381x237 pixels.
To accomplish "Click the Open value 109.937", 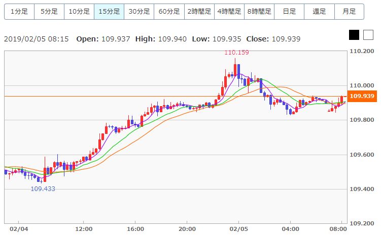I will coord(116,39).
